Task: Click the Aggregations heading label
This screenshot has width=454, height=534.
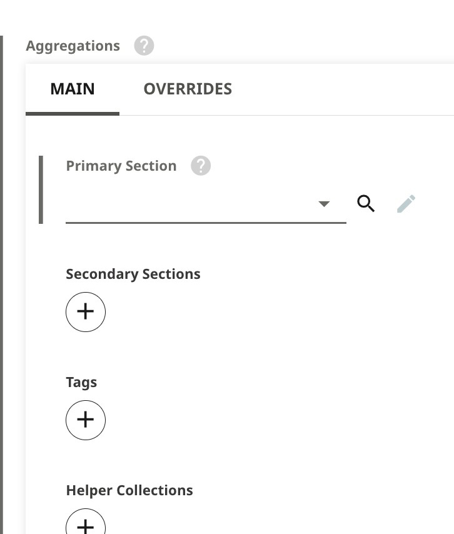Action: click(73, 46)
